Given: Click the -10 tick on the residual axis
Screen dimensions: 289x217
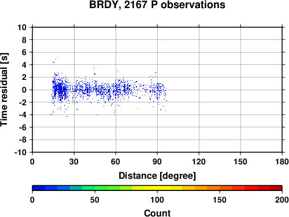Looking at the screenshot, I should [x=20, y=152].
